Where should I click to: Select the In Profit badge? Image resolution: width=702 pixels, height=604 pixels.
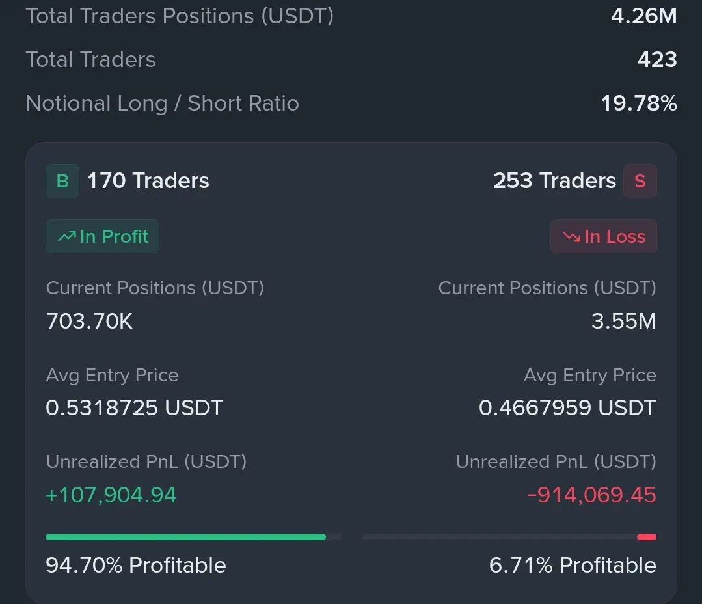point(103,236)
